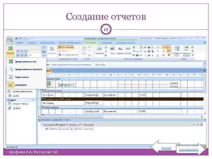Click the Параметры button in message bar

[101, 65]
